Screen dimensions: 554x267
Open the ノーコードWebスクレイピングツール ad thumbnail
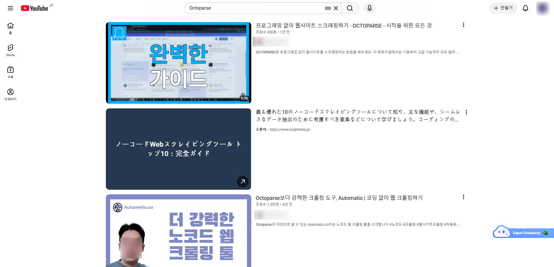point(179,149)
